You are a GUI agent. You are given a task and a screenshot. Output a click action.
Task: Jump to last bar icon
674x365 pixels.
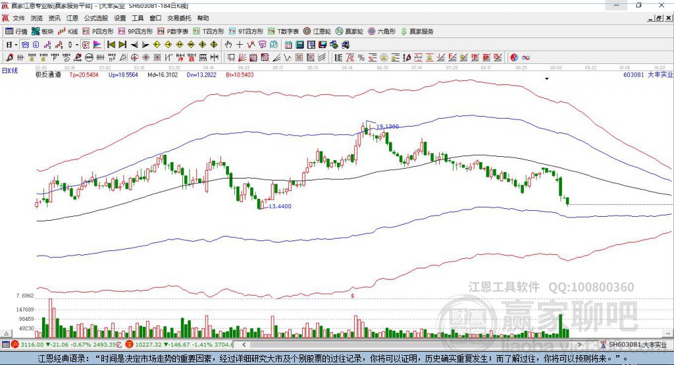coord(122,45)
